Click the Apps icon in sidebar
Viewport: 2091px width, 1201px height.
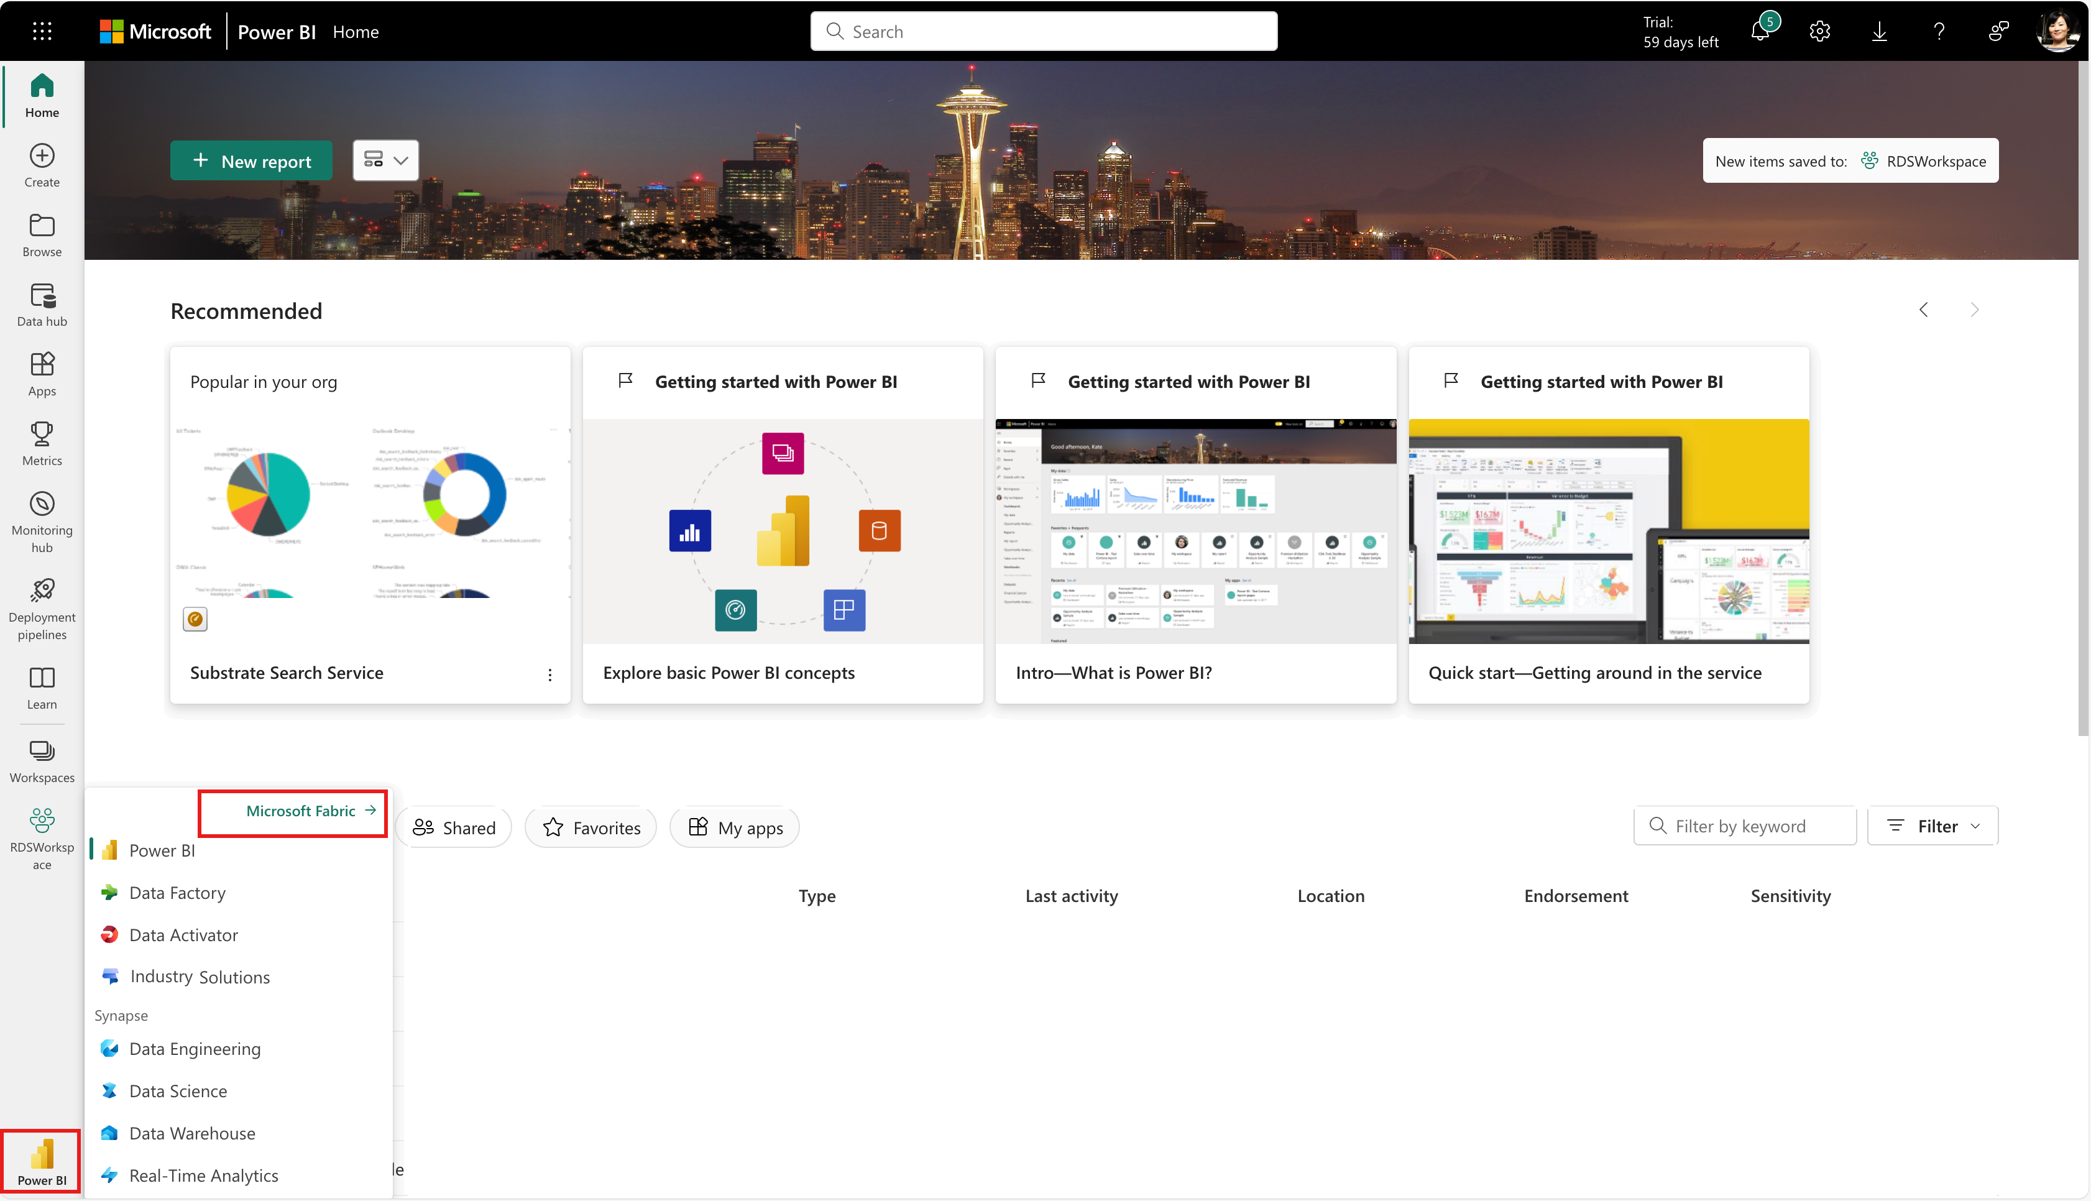pyautogui.click(x=42, y=374)
